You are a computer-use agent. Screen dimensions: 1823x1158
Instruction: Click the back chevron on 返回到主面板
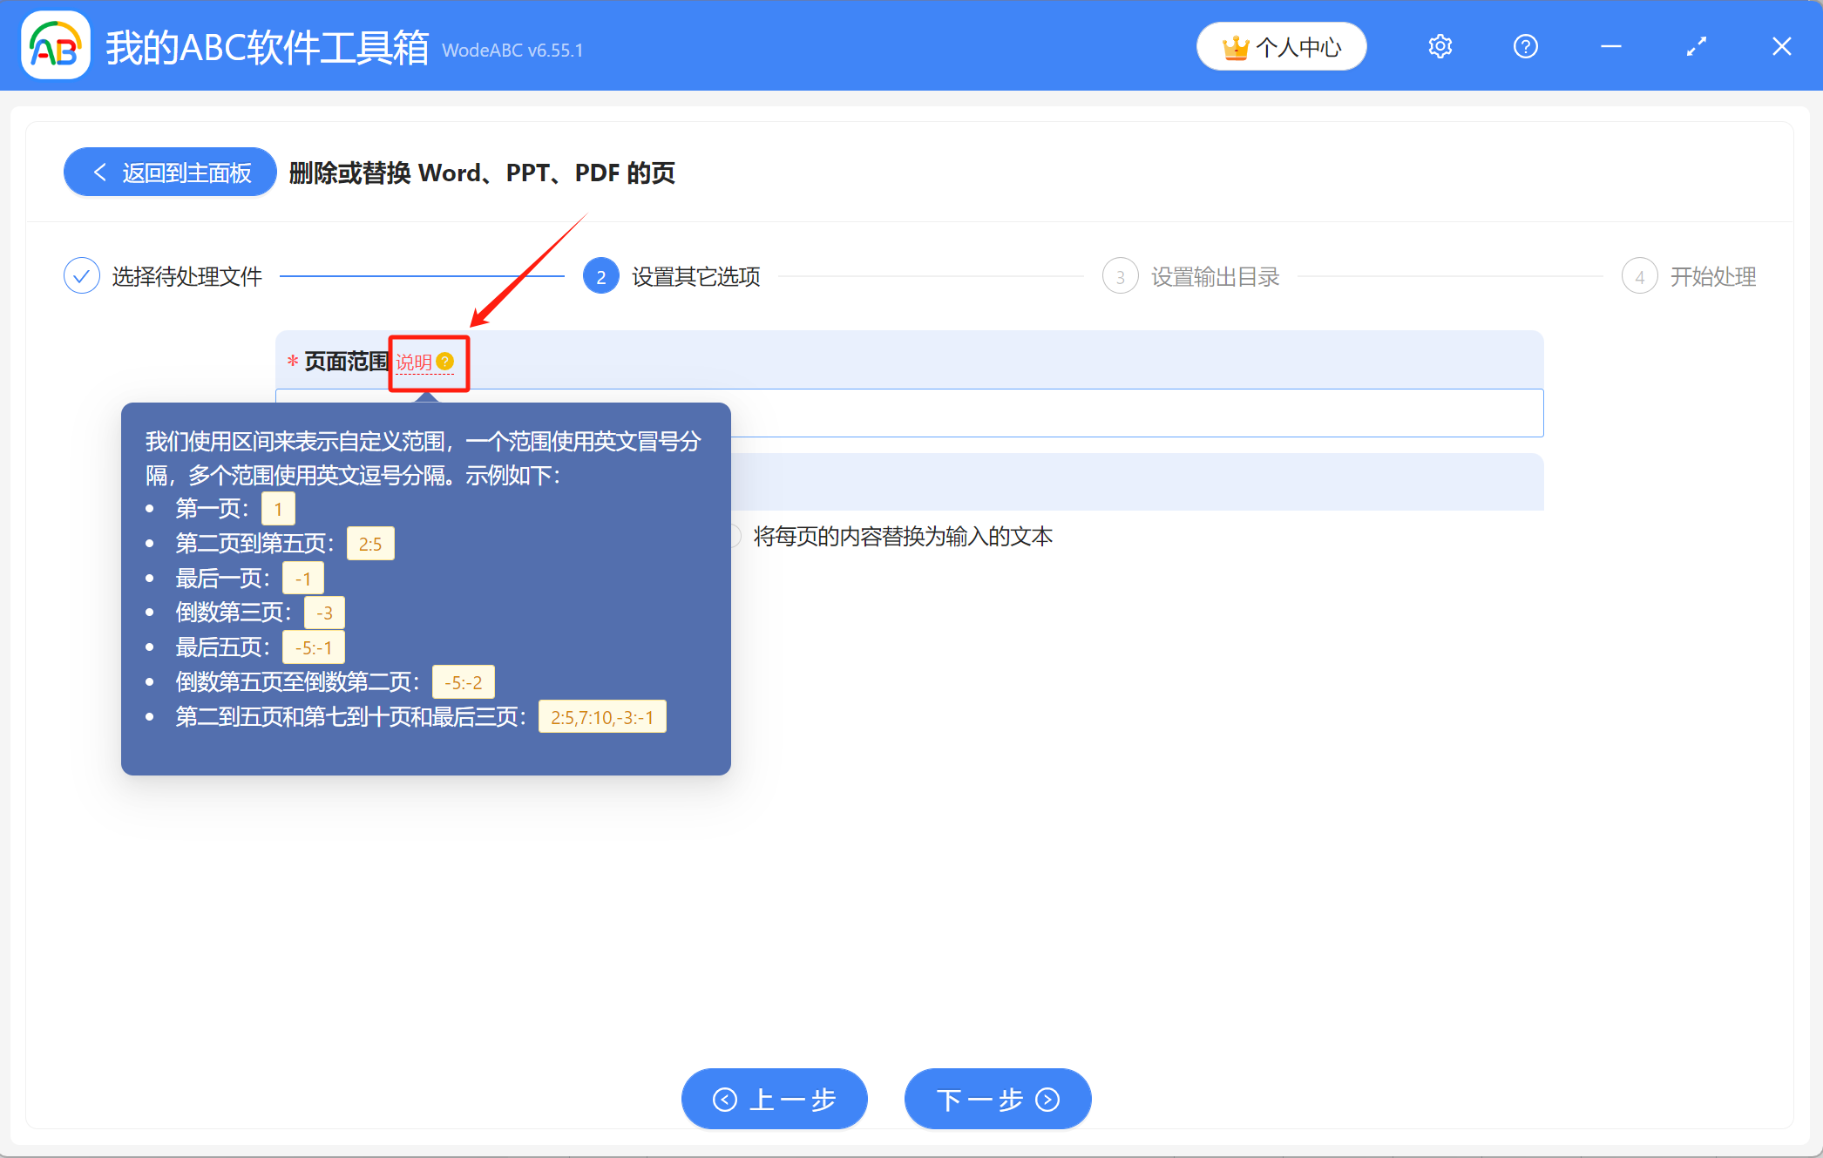[x=98, y=172]
